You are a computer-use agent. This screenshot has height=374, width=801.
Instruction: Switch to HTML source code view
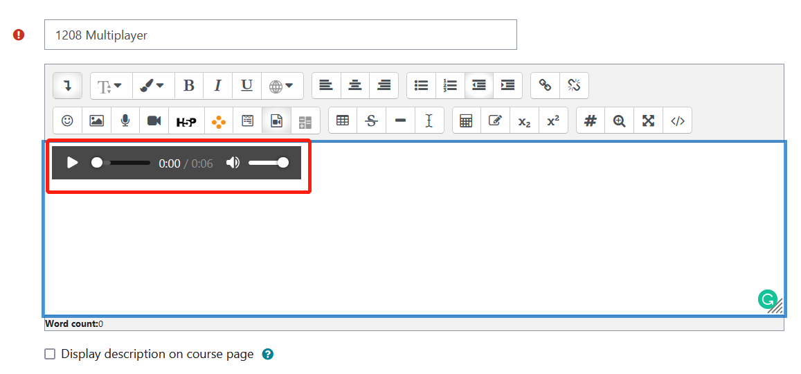677,121
